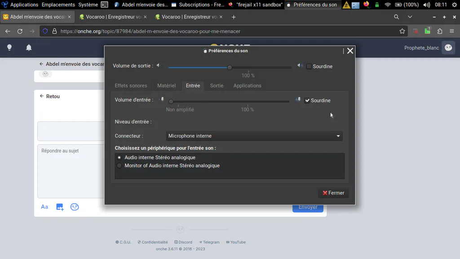Open the system volume indicator in panel
460x259 pixels.
pyautogui.click(x=427, y=4)
